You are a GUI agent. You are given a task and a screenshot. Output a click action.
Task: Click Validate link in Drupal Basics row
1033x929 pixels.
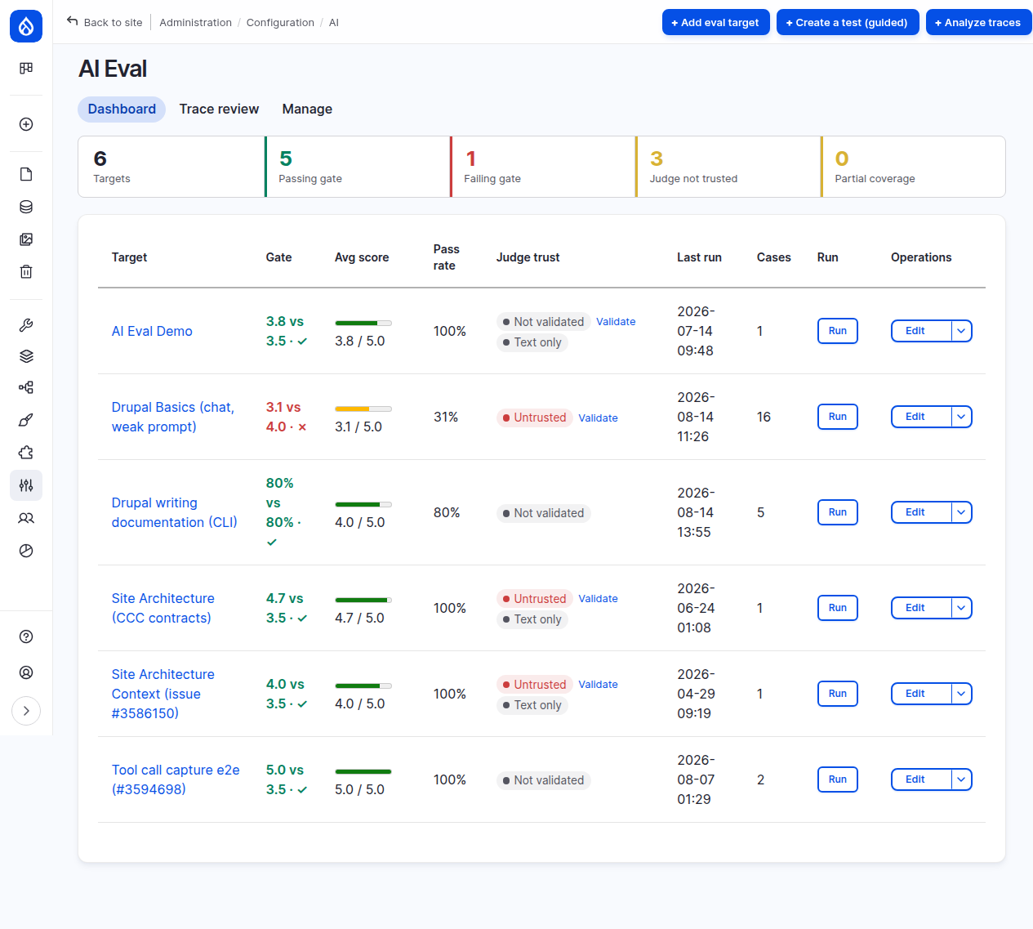pos(598,418)
